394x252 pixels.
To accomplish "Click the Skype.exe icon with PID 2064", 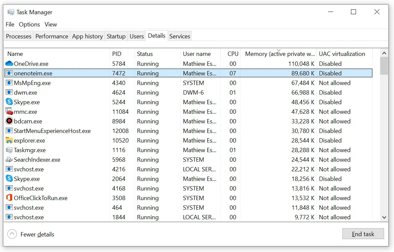I will coord(9,179).
